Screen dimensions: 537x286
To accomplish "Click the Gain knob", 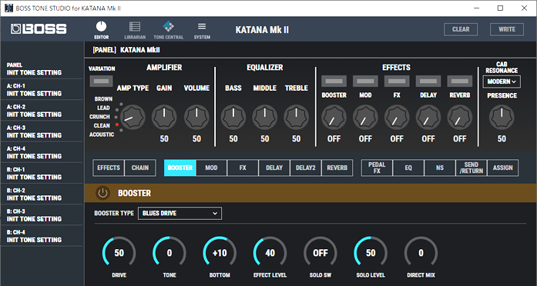I will click(x=164, y=117).
